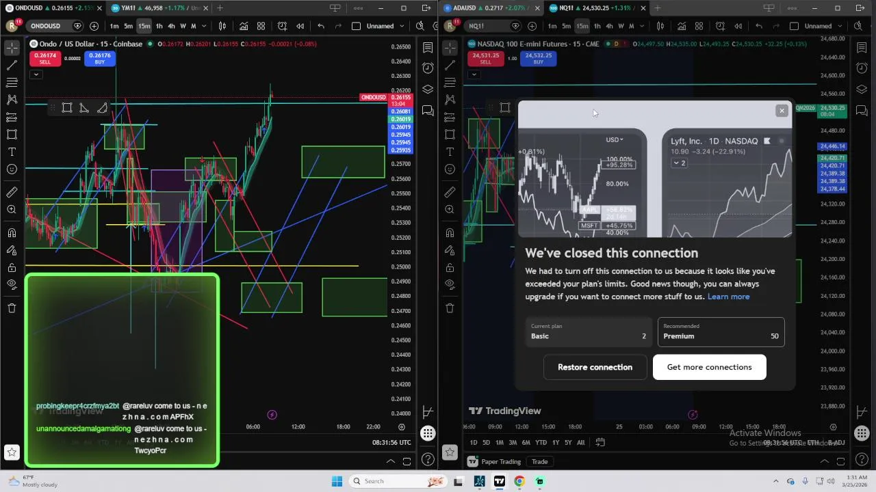876x492 pixels.
Task: Open Watchlist panel icon in left window
Action: (x=428, y=48)
